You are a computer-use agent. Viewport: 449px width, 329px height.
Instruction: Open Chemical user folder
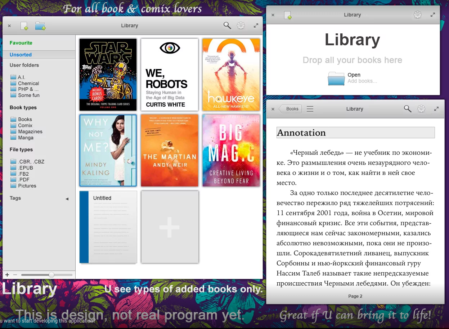24,83
